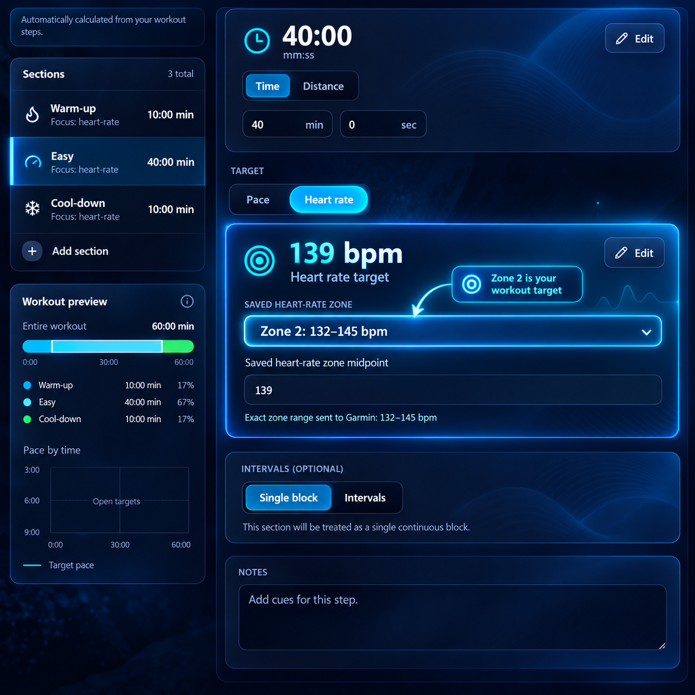Click the target icon in the Zone 2 tooltip

[x=472, y=284]
